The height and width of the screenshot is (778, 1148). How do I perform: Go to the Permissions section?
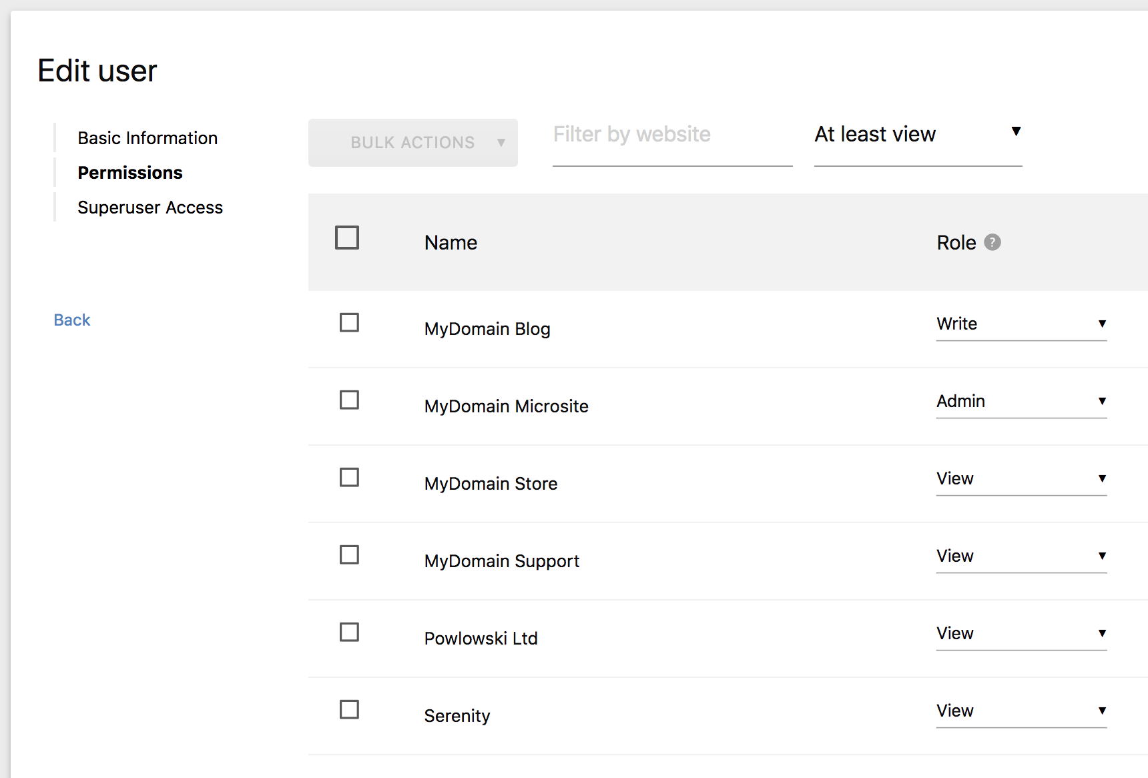point(129,172)
